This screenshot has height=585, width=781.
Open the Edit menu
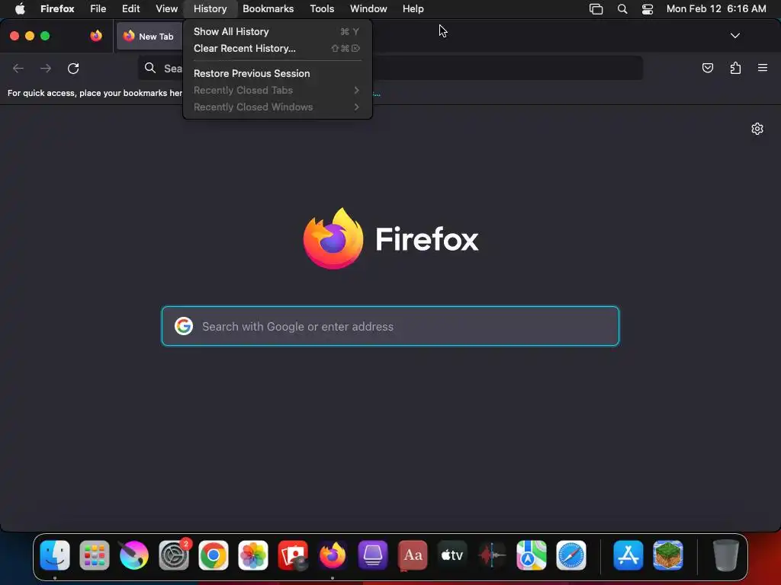coord(130,8)
